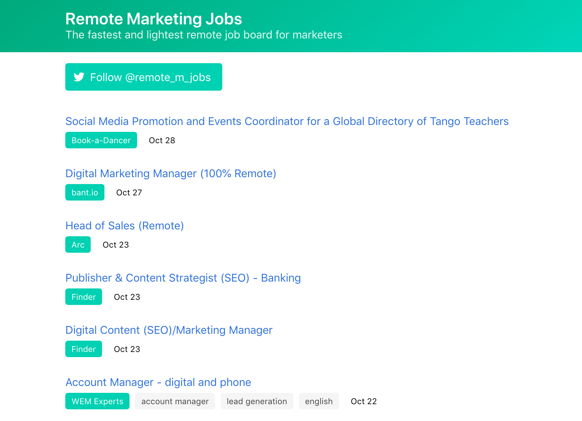The width and height of the screenshot is (582, 421).
Task: Click the Oct 28 date next to Book-a-Dancer
Action: point(161,140)
